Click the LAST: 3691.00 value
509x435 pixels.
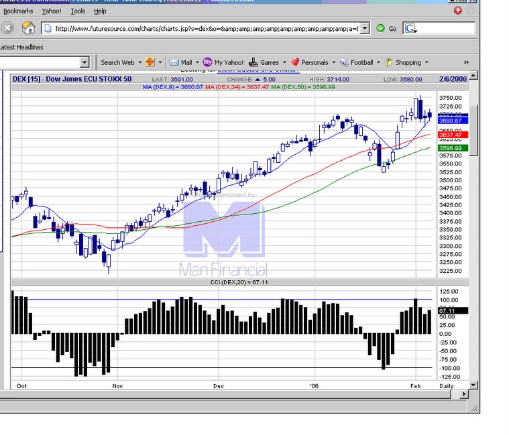pos(172,80)
